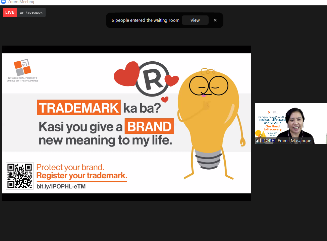The height and width of the screenshot is (241, 327).
Task: Click the QR code on the shared slide
Action: click(x=19, y=176)
